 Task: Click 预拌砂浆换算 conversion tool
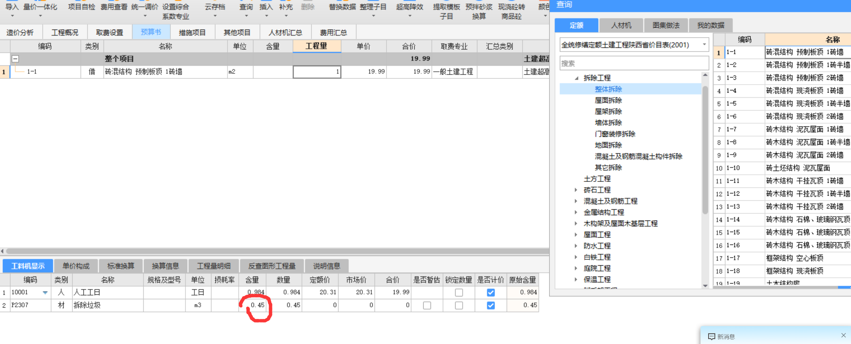point(479,11)
